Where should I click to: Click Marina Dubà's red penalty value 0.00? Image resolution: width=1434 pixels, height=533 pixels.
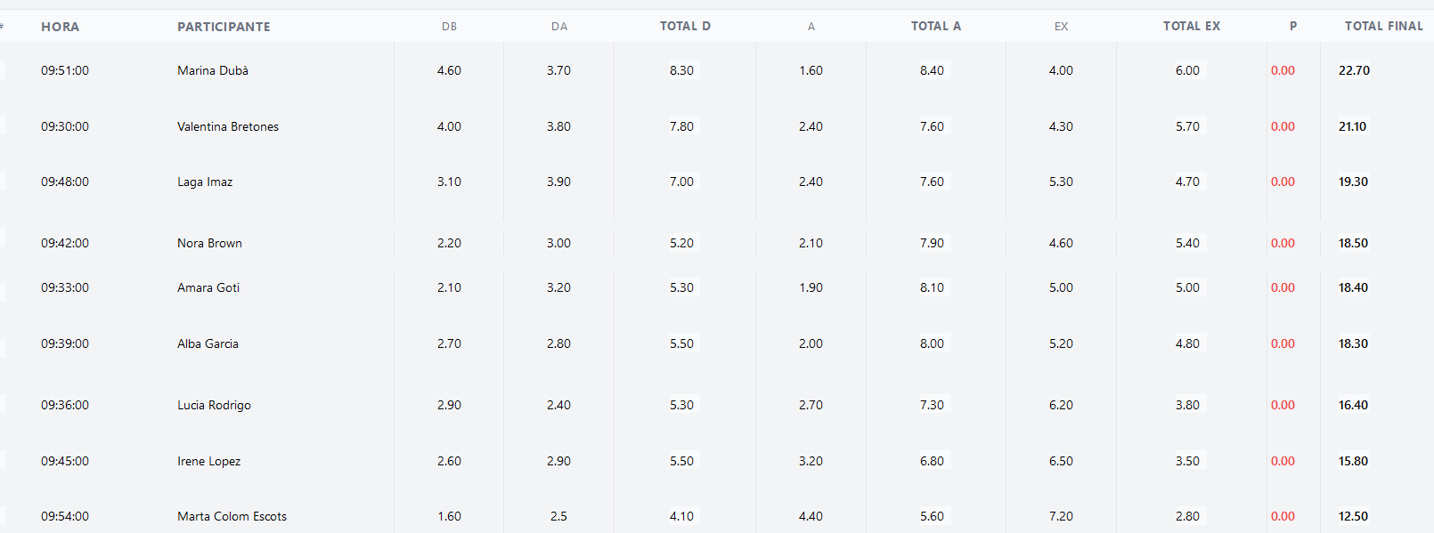tap(1283, 70)
